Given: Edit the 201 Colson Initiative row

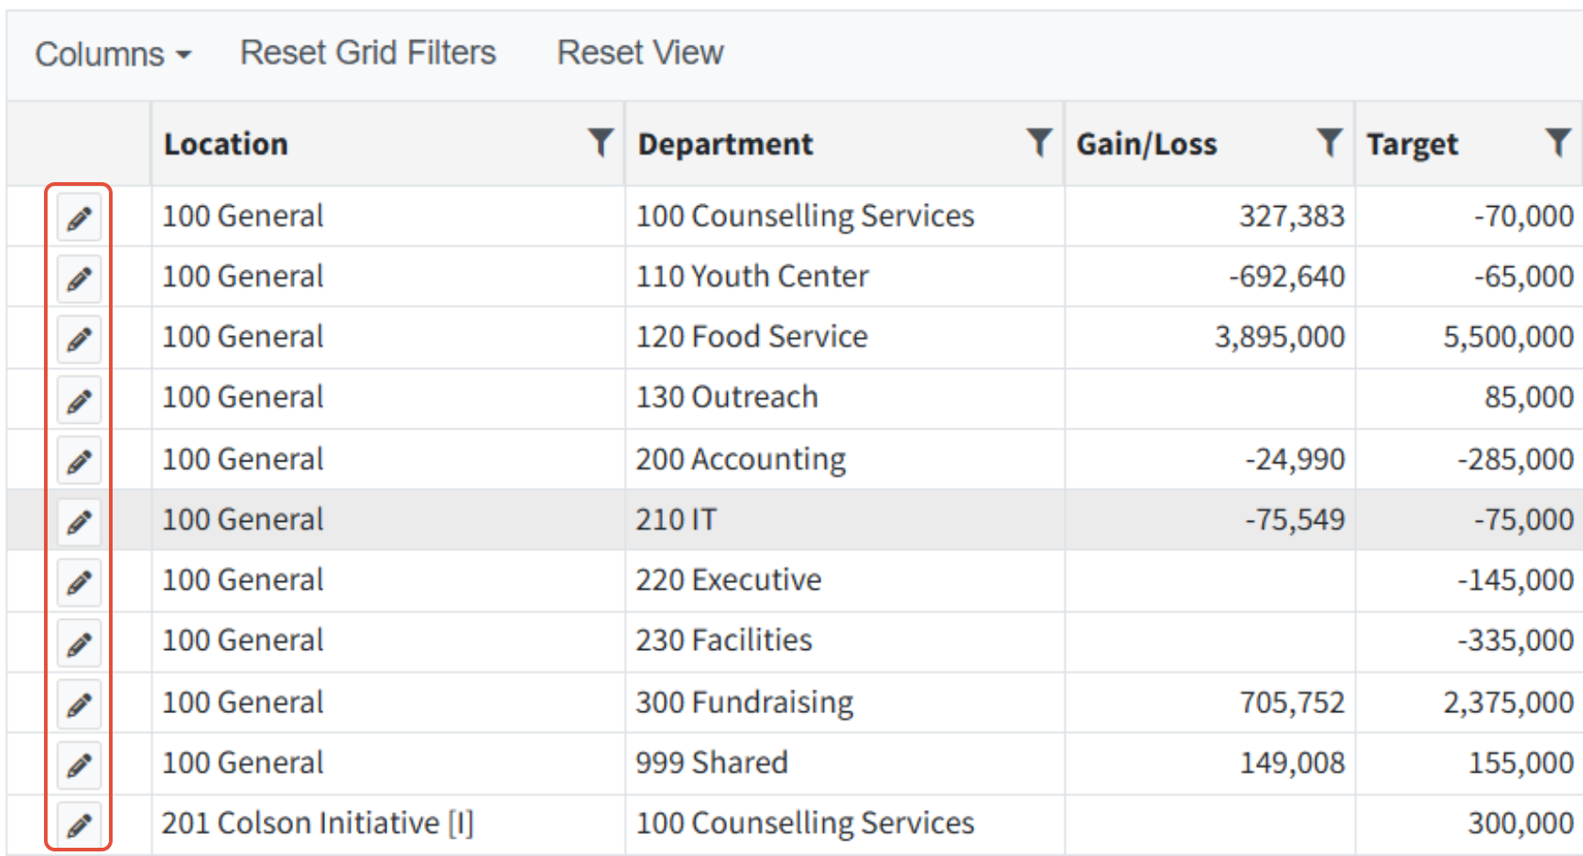Looking at the screenshot, I should click(79, 825).
